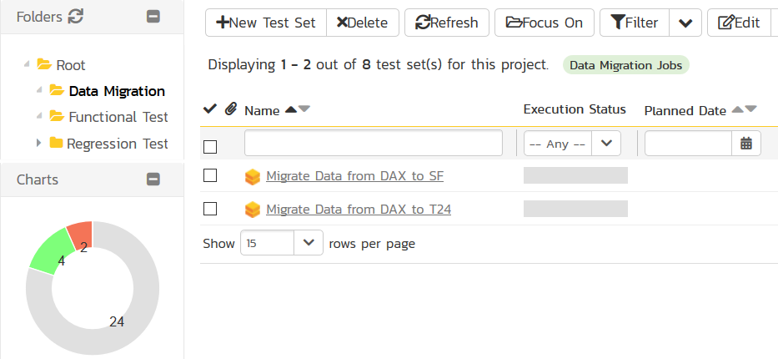
Task: Open the Execution Status Any dropdown
Action: (x=572, y=144)
